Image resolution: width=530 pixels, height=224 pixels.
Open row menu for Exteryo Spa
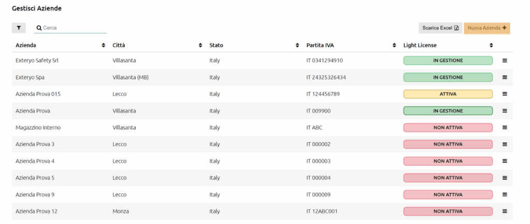click(x=505, y=78)
